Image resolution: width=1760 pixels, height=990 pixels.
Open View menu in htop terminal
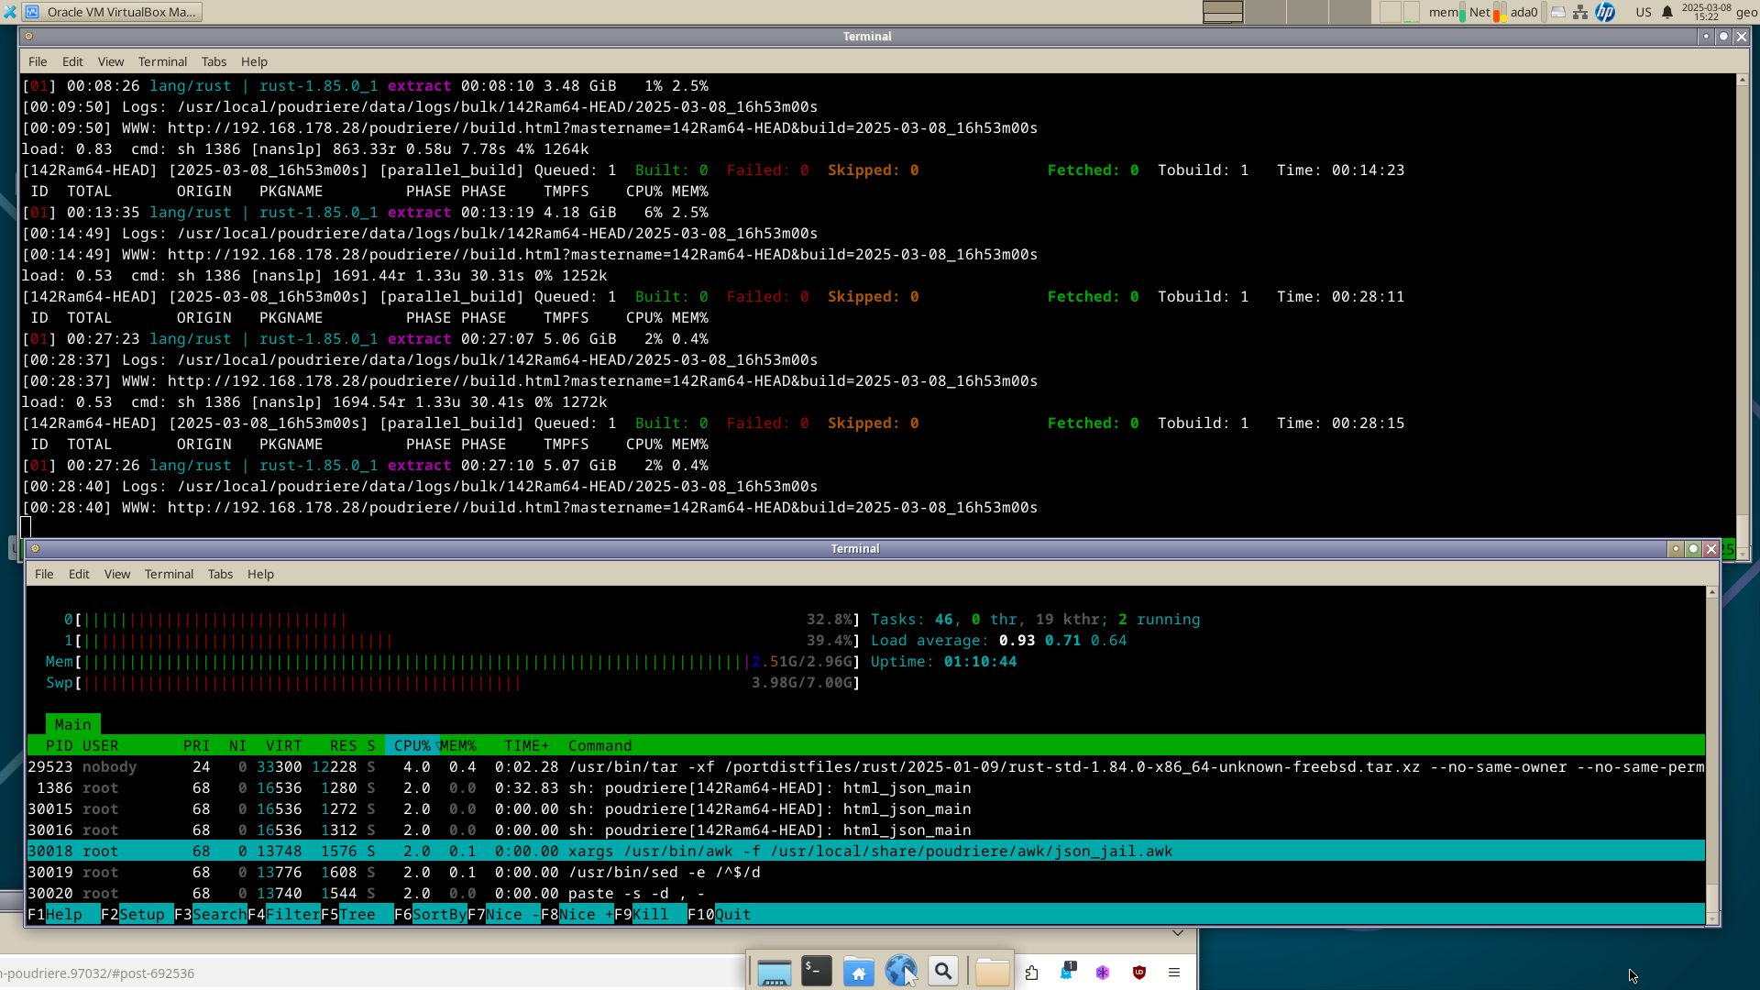[116, 574]
